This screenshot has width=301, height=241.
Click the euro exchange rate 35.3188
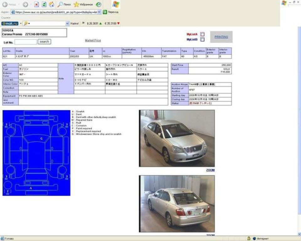(x=112, y=24)
